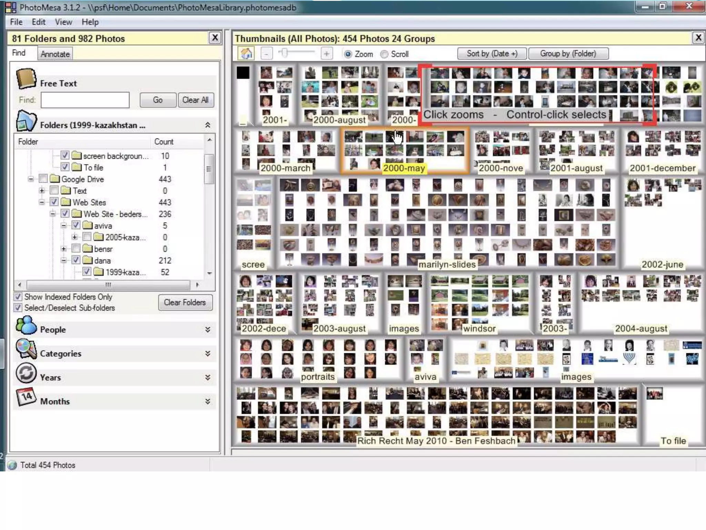This screenshot has width=706, height=530.
Task: Expand the Text folder tree node
Action: pos(42,190)
